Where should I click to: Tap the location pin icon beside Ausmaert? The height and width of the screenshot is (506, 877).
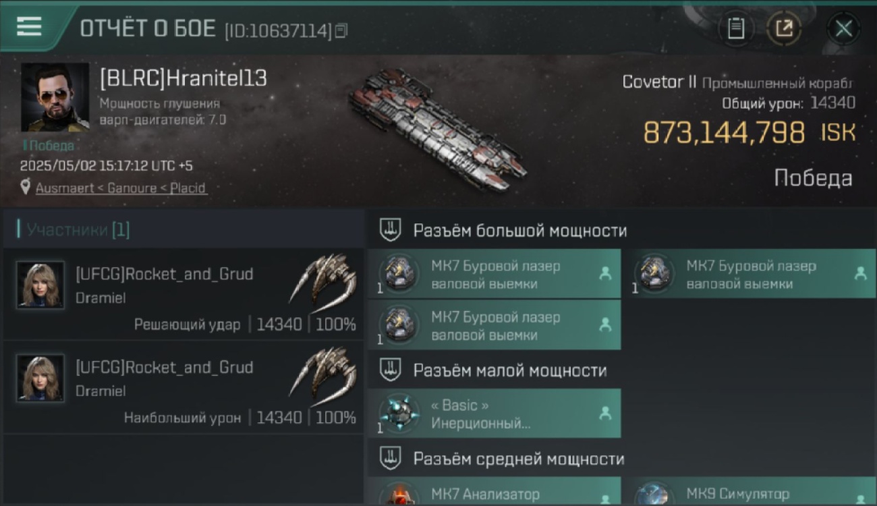pyautogui.click(x=26, y=188)
